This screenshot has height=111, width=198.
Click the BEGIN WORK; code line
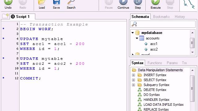click(x=37, y=29)
